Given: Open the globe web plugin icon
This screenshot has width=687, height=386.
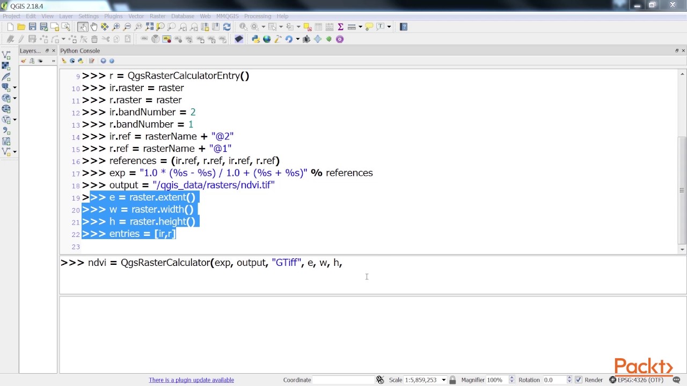Looking at the screenshot, I should tap(267, 39).
